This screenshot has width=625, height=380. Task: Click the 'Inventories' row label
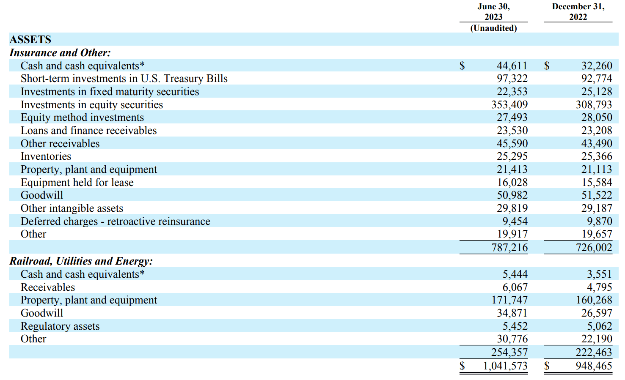[x=46, y=156]
